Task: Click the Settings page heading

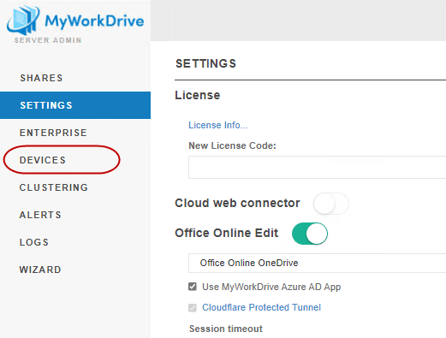Action: coord(205,63)
